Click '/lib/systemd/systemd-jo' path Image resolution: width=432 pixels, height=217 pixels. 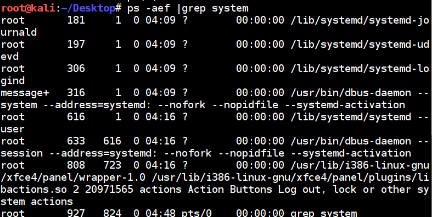coord(360,20)
